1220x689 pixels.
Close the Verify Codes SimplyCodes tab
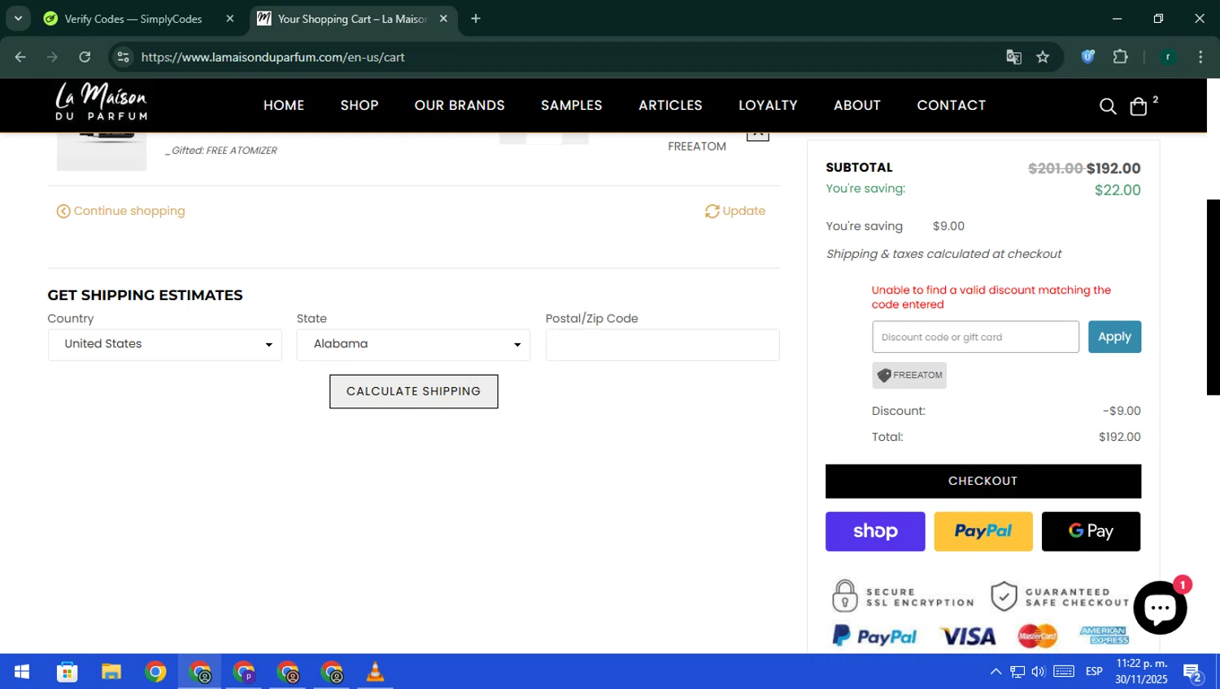click(230, 19)
